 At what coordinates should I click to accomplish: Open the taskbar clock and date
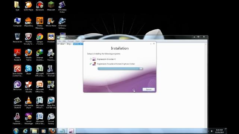tap(219, 131)
